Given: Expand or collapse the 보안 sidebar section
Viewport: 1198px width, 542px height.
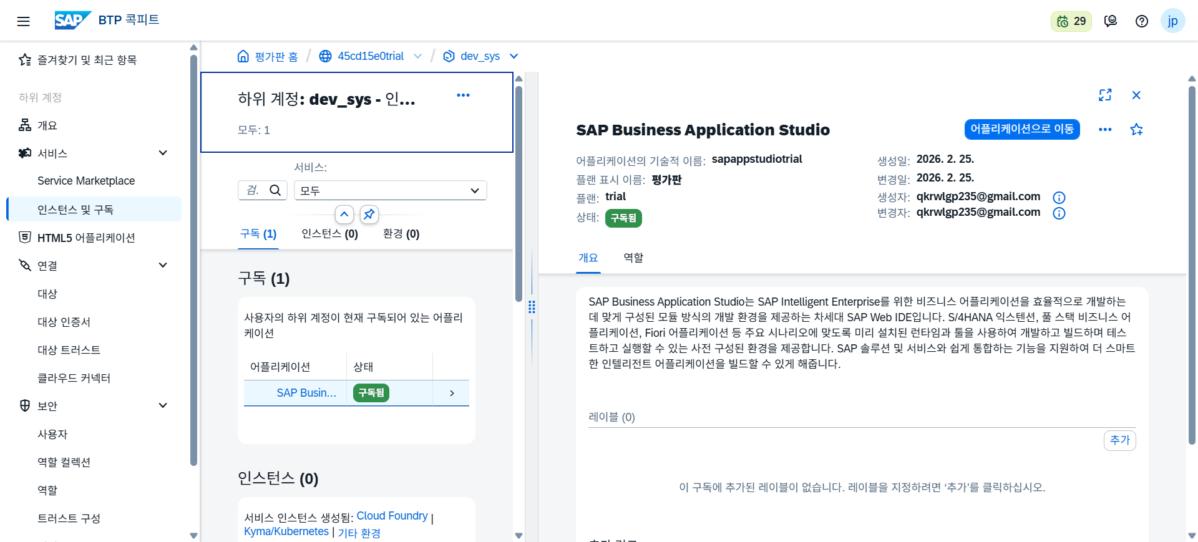Looking at the screenshot, I should pyautogui.click(x=163, y=405).
